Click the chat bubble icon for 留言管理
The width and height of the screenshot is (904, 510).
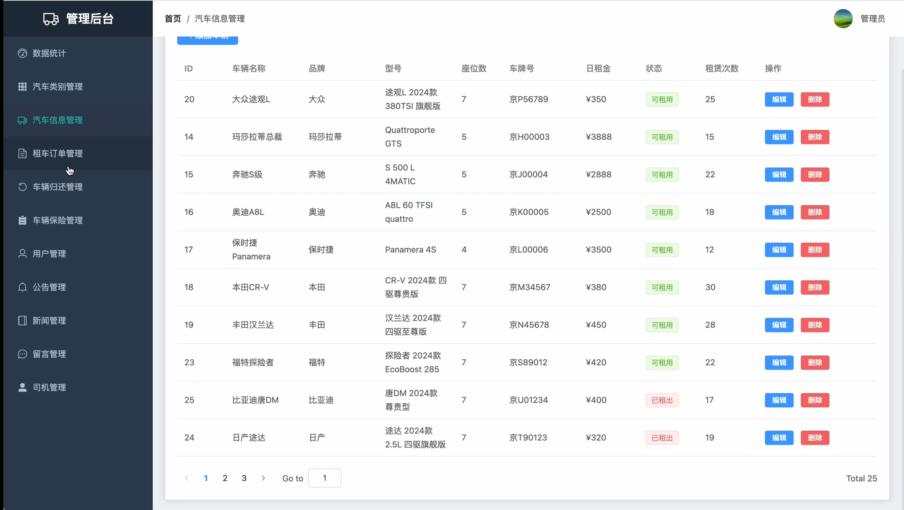[x=23, y=354]
